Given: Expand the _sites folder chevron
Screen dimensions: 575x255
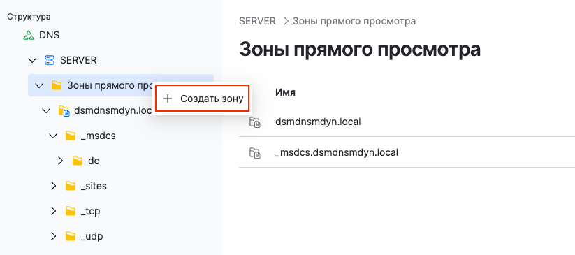Looking at the screenshot, I should (x=54, y=186).
